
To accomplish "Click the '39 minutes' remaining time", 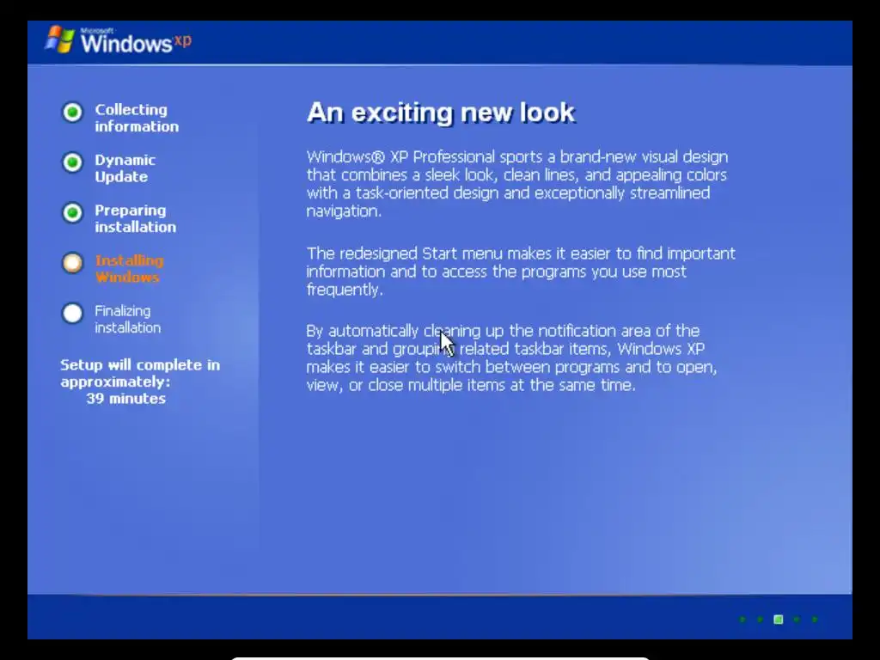I will pyautogui.click(x=125, y=399).
